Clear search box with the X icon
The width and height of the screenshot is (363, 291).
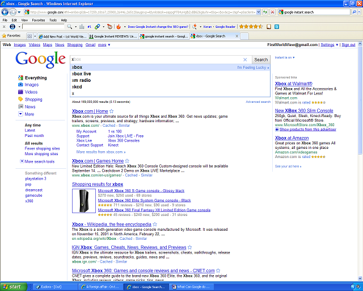pyautogui.click(x=245, y=60)
